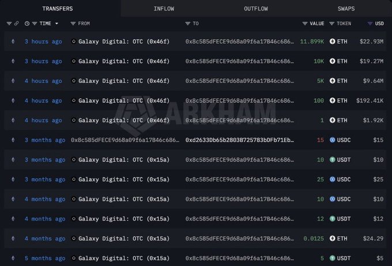Open the TOKEN column filter
Image resolution: width=392 pixels, height=266 pixels.
tap(331, 24)
